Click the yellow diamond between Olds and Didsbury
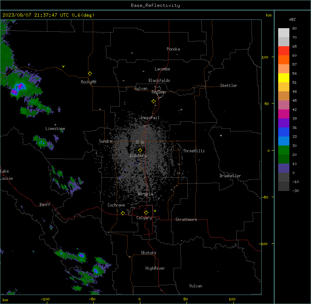 coord(140,151)
